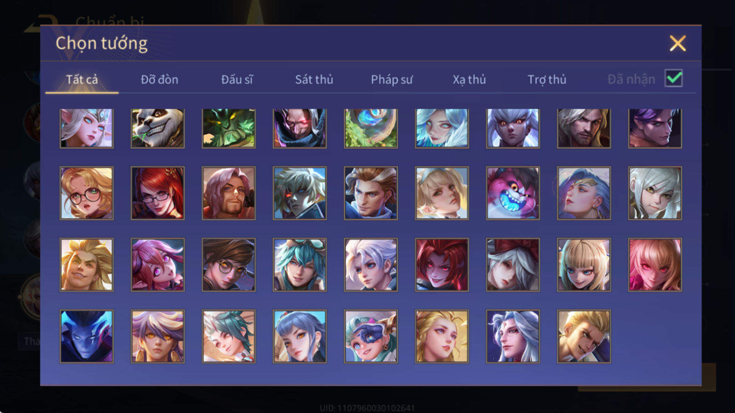Pick the hero with red witch hat
735x413 pixels.
pos(512,265)
